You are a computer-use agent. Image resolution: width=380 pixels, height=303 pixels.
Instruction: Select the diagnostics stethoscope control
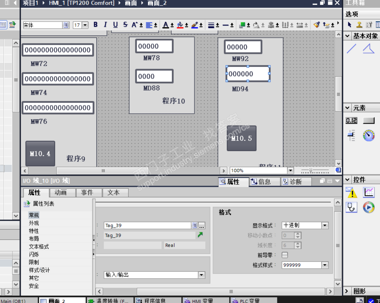(351, 208)
